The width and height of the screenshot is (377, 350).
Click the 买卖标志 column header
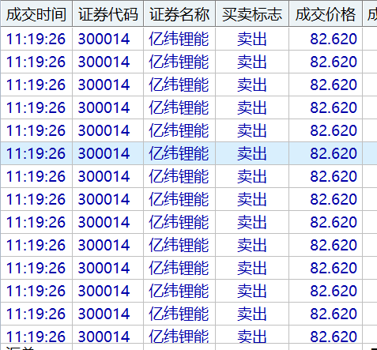point(252,13)
